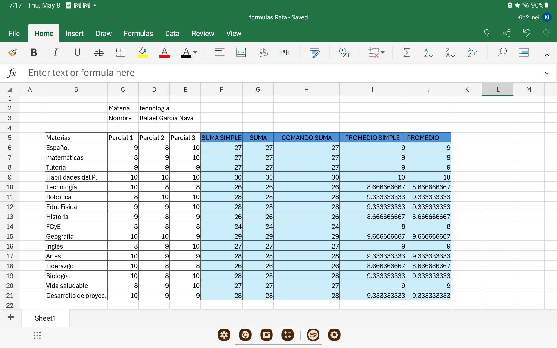557x348 pixels.
Task: Click the share icon
Action: coord(507,33)
